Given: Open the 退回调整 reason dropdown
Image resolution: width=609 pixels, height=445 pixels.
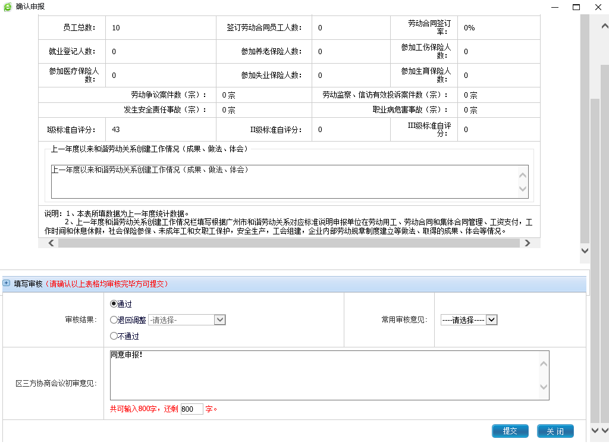Looking at the screenshot, I should click(187, 320).
